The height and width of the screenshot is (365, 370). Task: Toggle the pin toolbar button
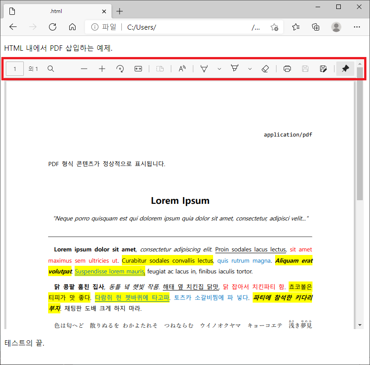(x=345, y=69)
